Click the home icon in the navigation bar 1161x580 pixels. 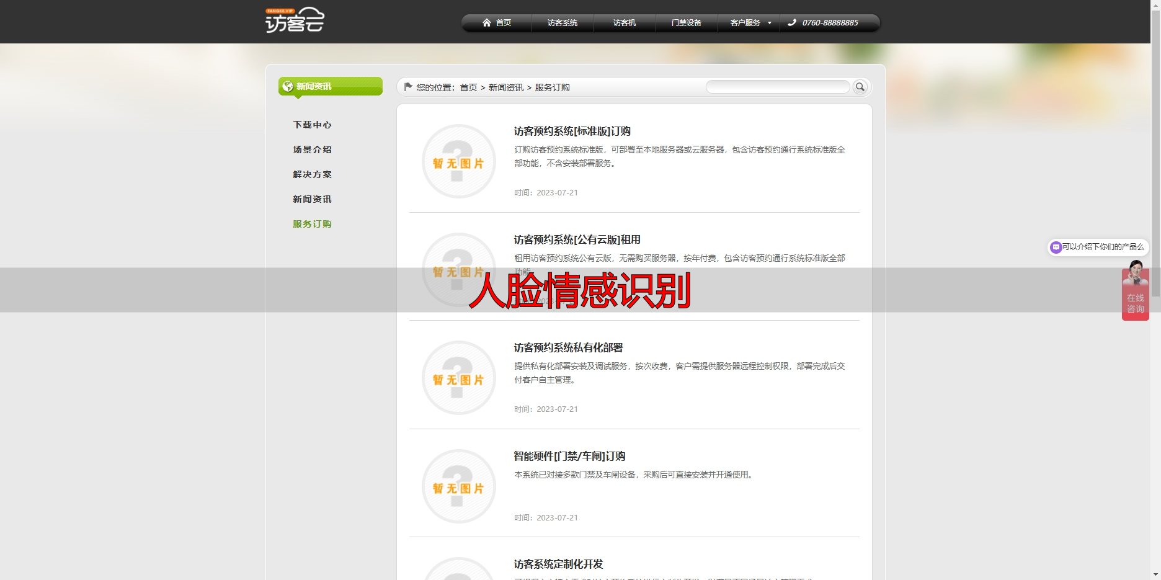(x=487, y=23)
